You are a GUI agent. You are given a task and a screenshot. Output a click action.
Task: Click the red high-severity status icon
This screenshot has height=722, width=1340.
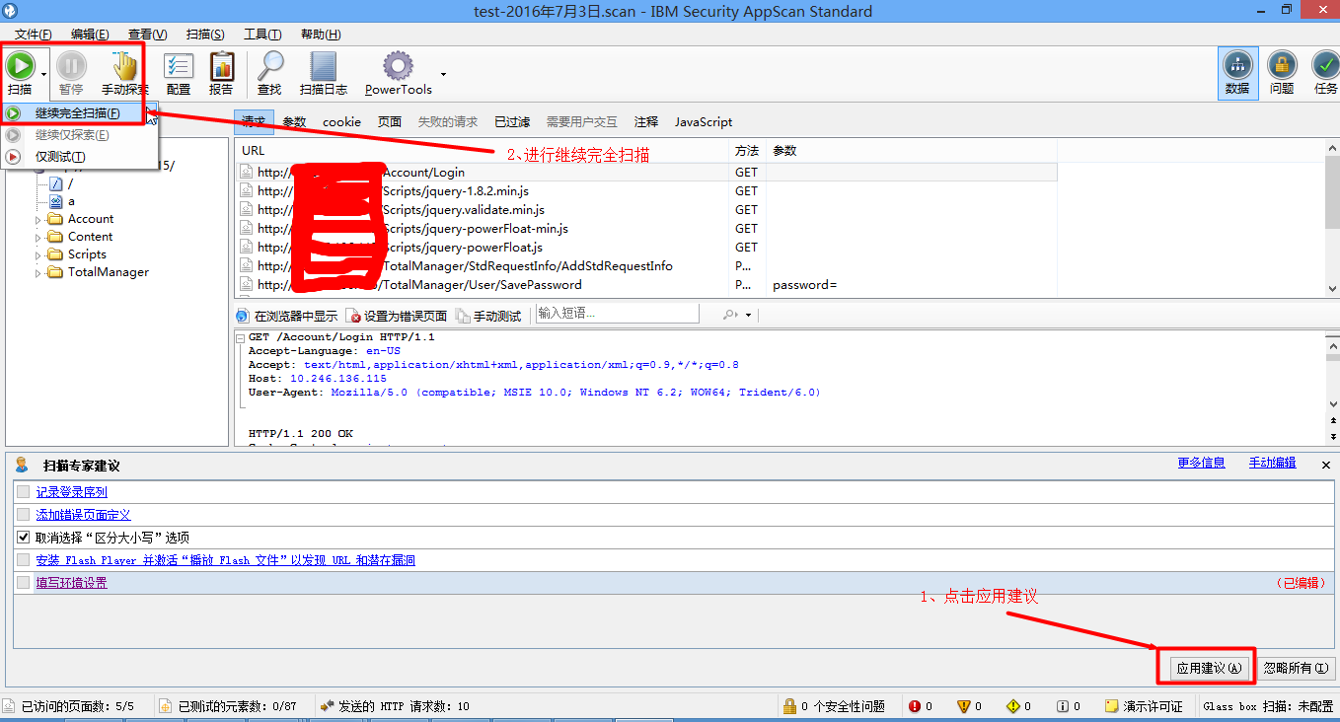coord(915,706)
